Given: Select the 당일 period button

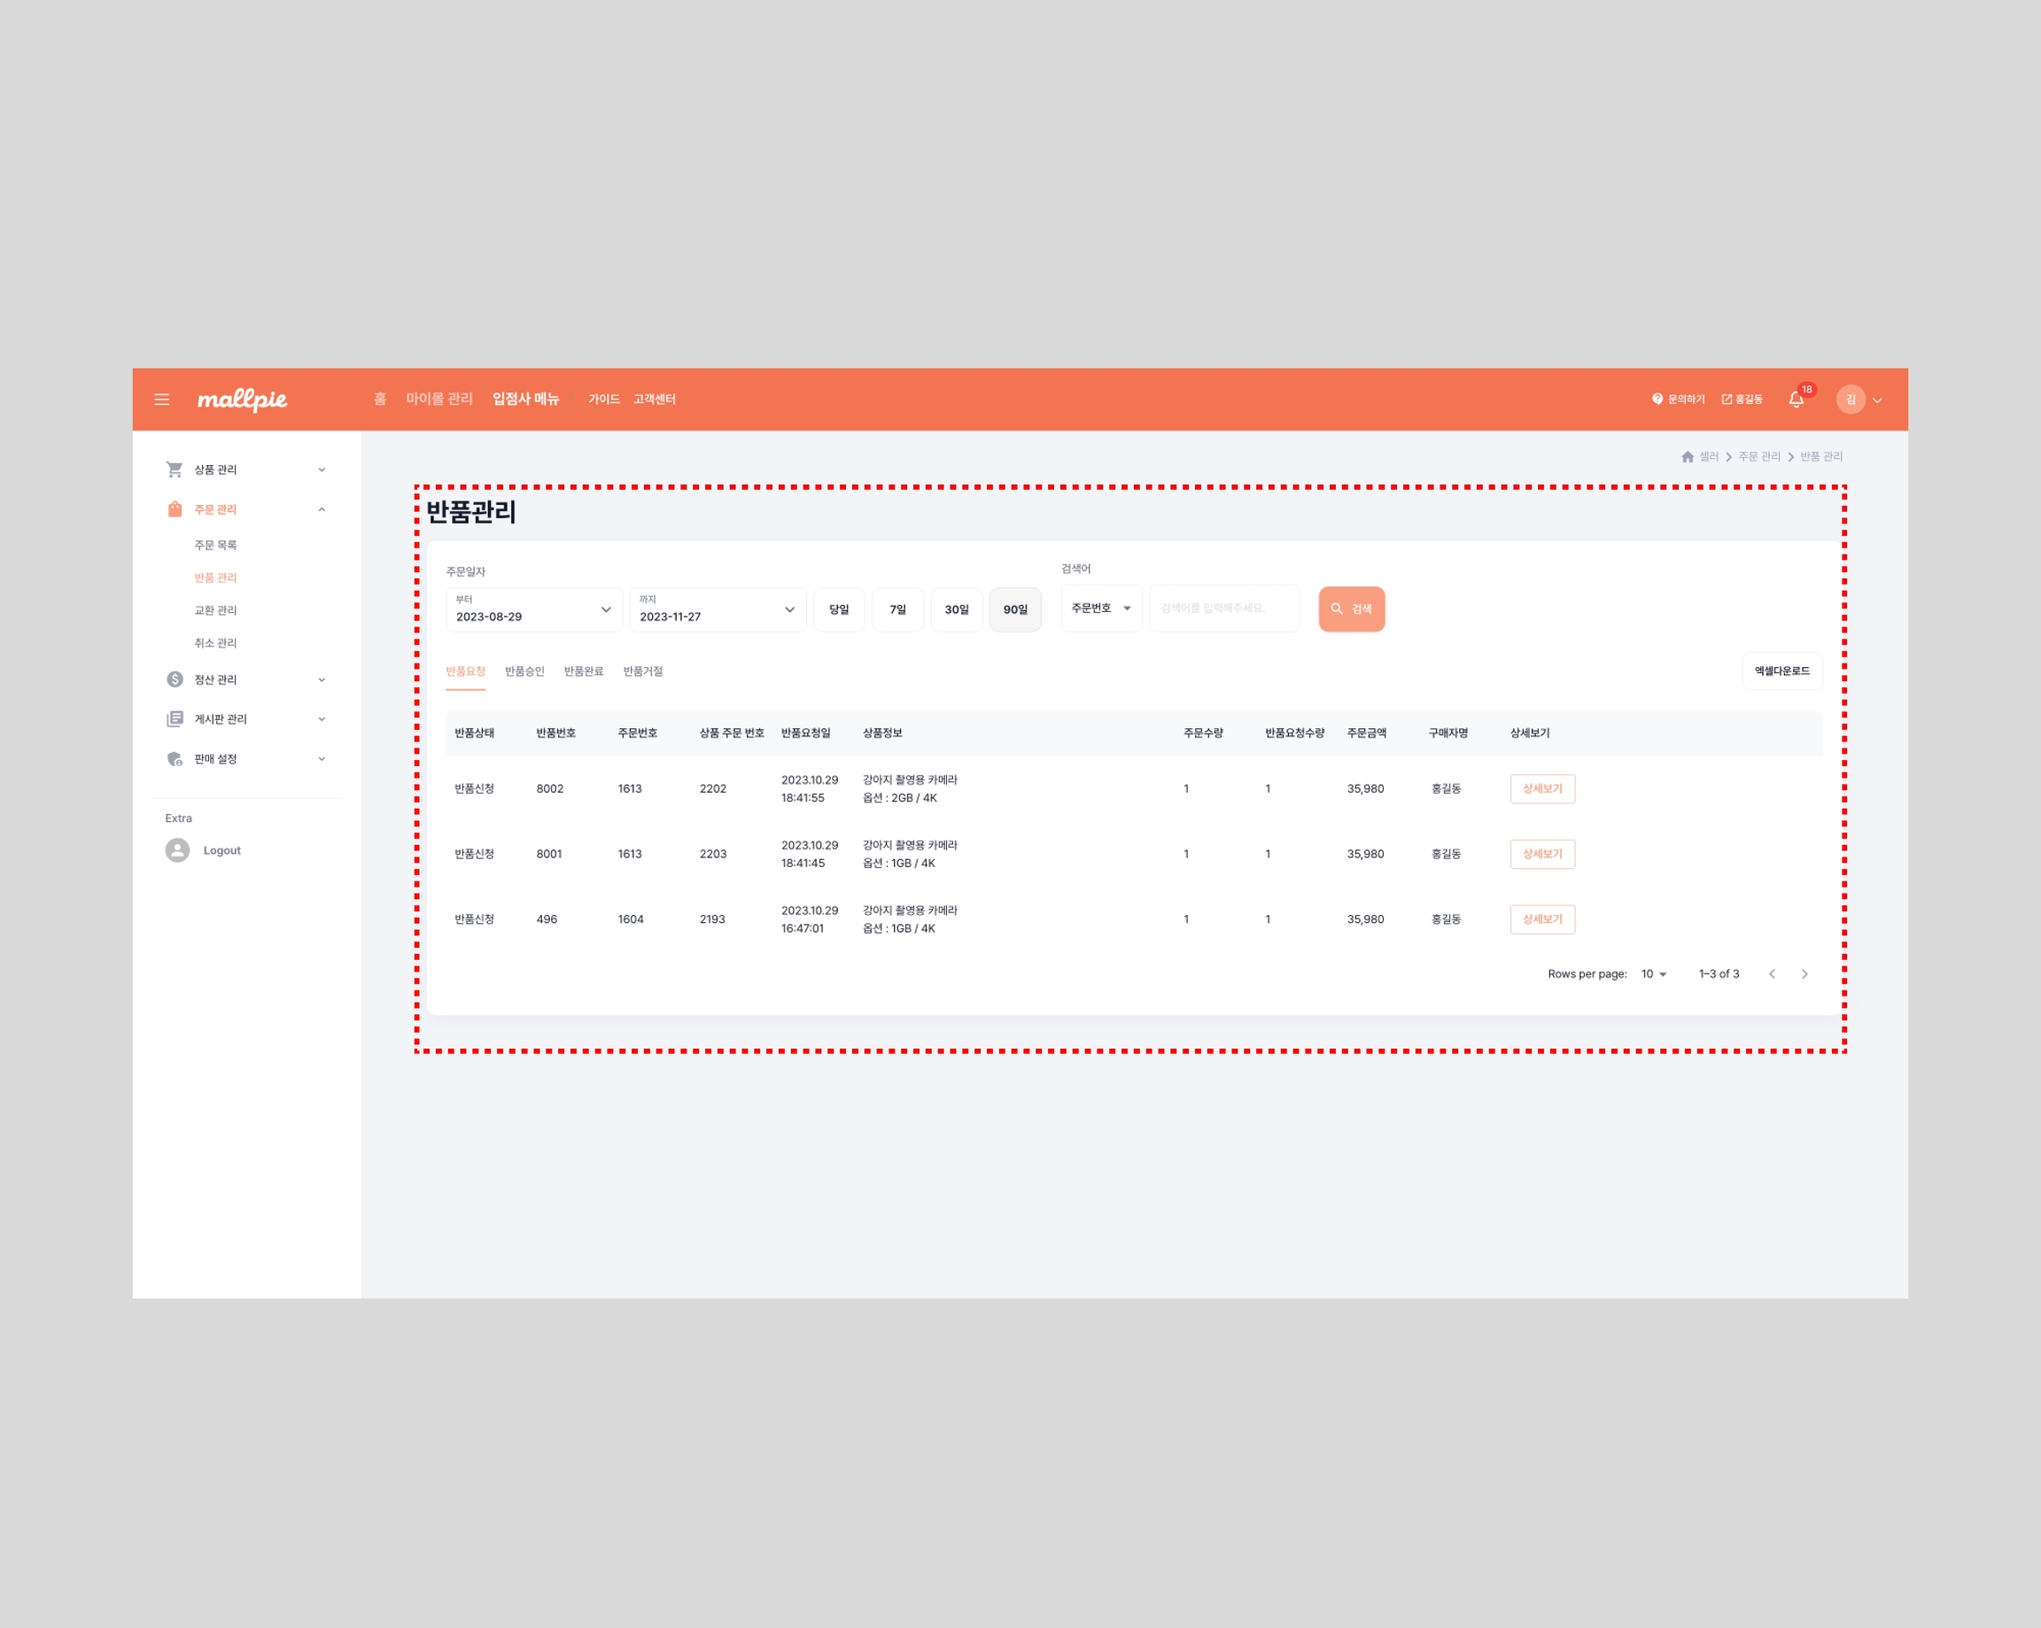Looking at the screenshot, I should click(x=839, y=609).
